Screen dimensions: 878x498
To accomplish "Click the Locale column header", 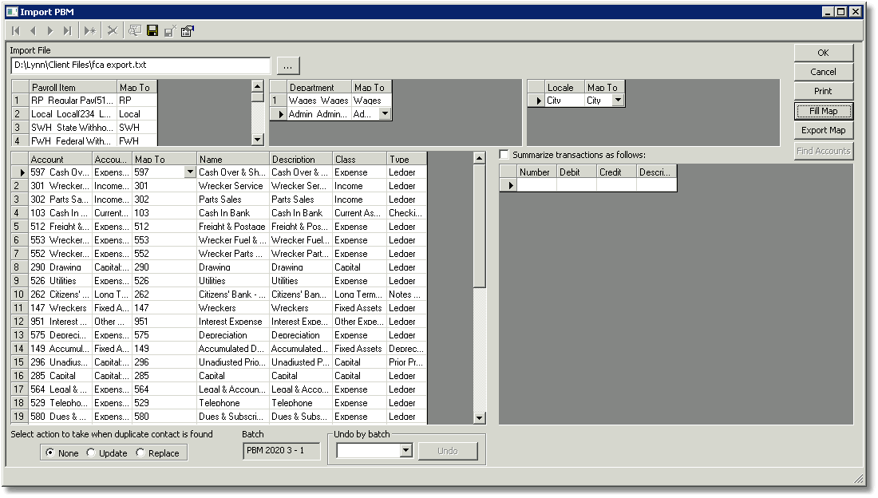I will (564, 87).
